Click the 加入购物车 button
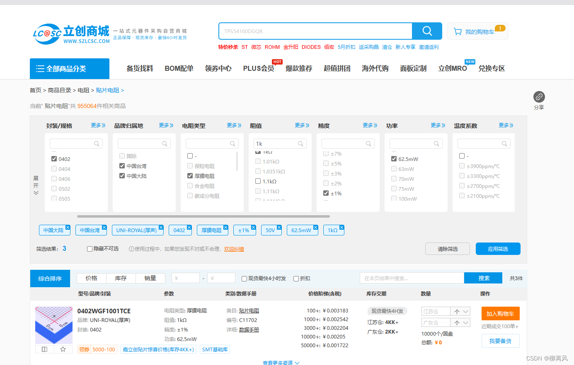574x365 pixels. tap(500, 314)
